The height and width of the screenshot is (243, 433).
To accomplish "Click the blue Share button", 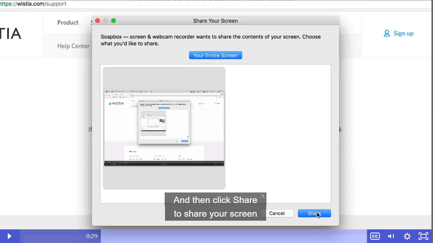I will tap(314, 213).
